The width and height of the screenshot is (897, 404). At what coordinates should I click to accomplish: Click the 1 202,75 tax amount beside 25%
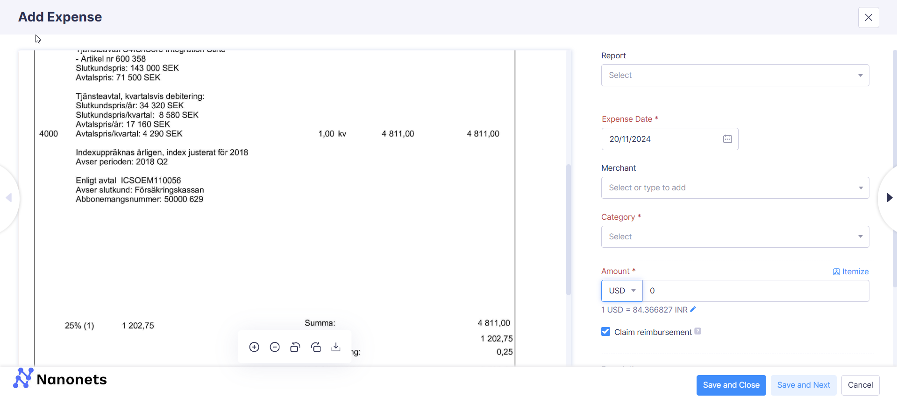tap(138, 326)
